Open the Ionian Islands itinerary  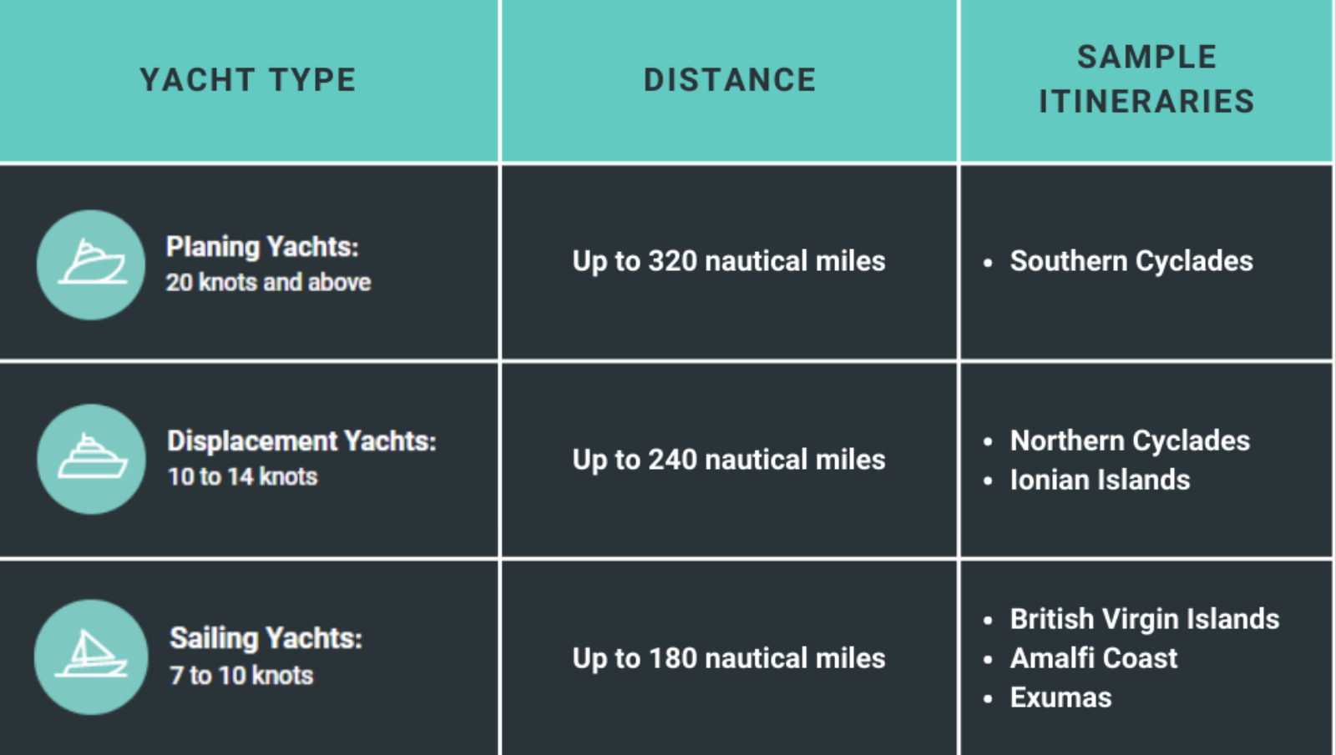1100,480
